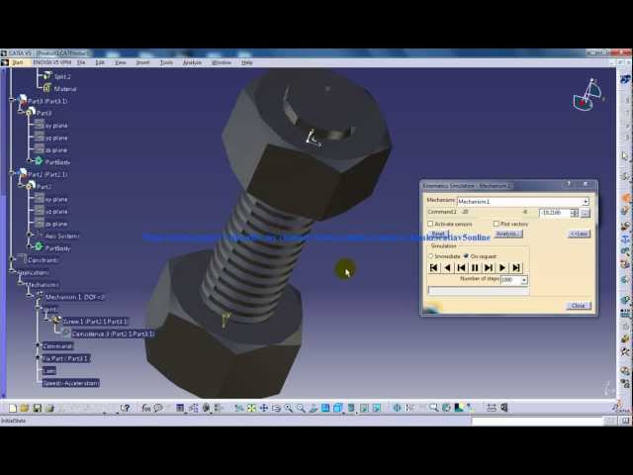Click the compass in the viewport corner
Screen dimensions: 633x475
tap(588, 96)
